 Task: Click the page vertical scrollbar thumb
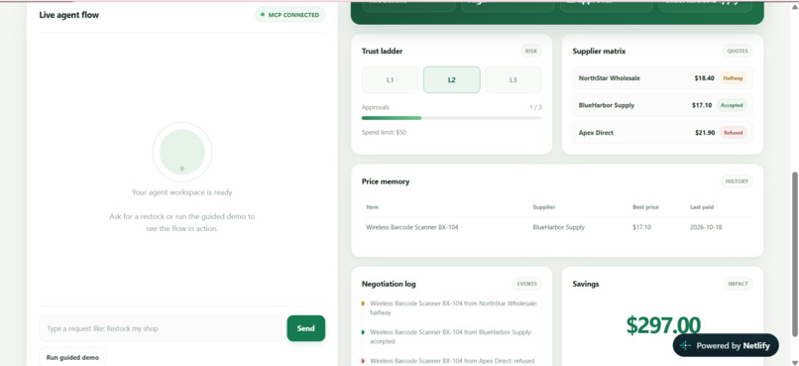(794, 254)
